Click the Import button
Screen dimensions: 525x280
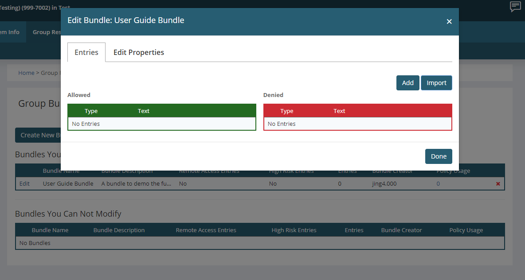(436, 83)
